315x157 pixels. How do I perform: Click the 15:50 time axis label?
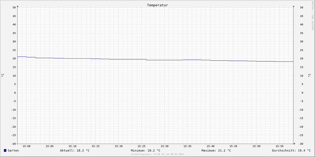(x=256, y=146)
